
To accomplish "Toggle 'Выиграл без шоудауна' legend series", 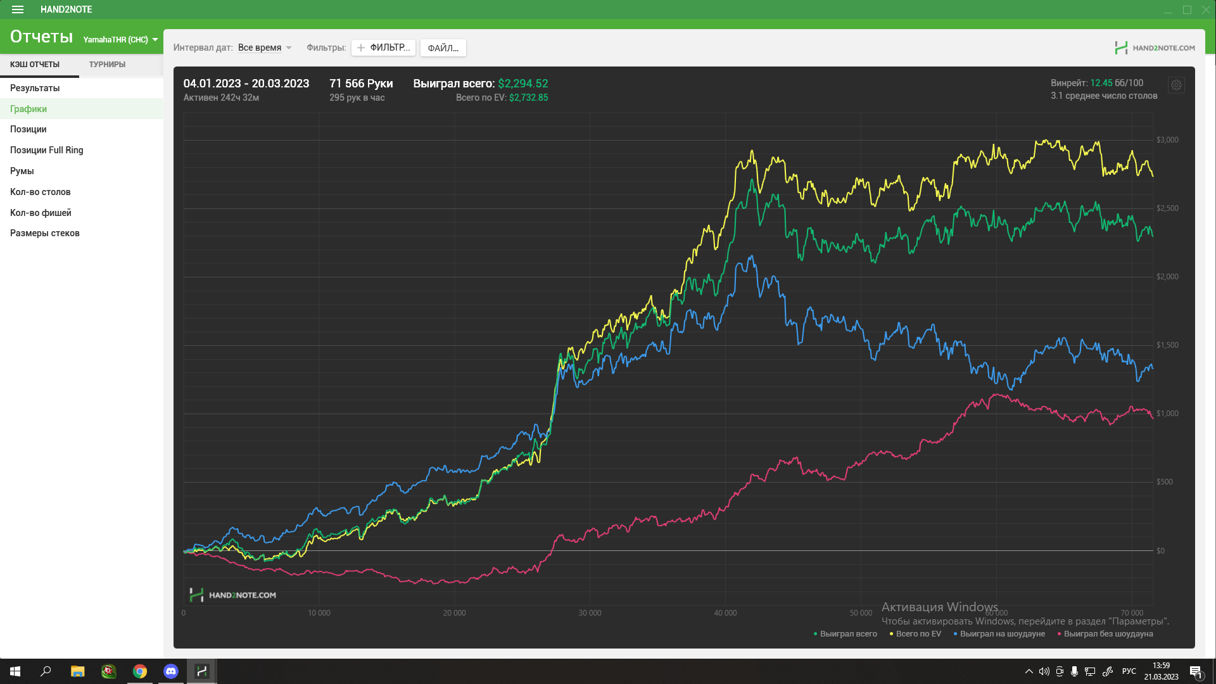I will point(1108,634).
